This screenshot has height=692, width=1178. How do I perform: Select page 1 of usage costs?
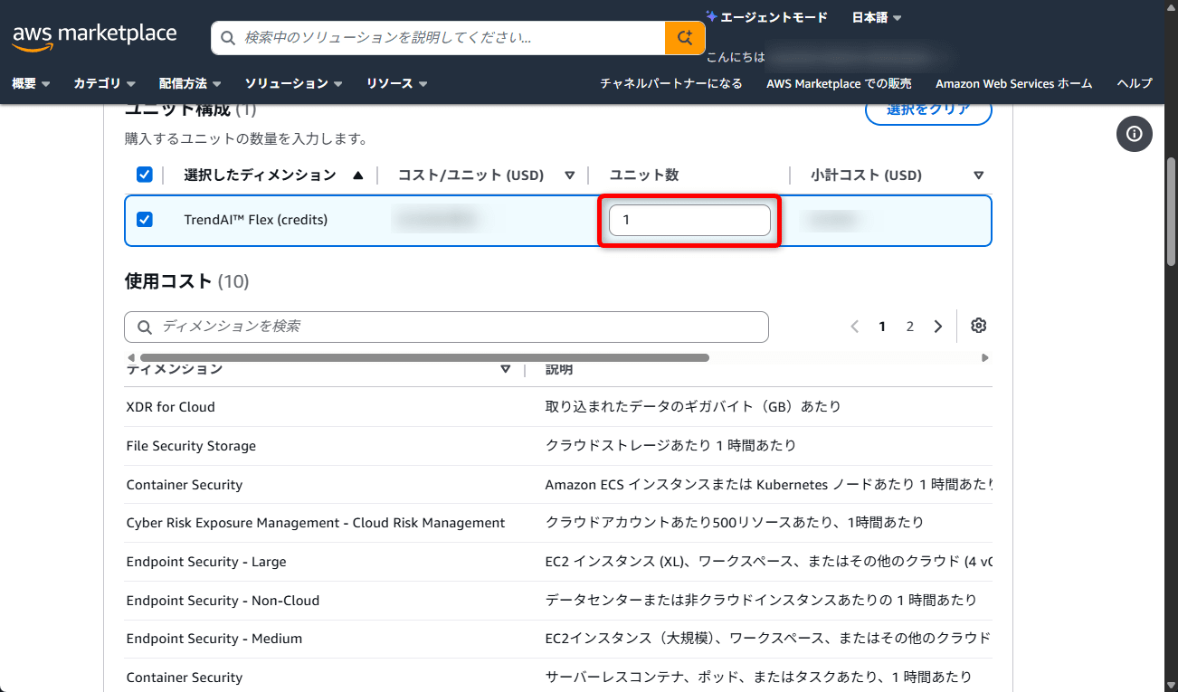[882, 327]
